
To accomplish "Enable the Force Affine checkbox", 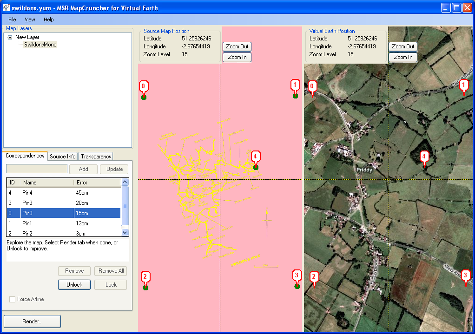I will coord(13,299).
